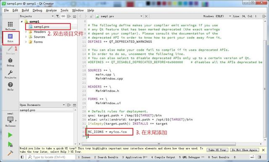Screen dimensions: 269x162
Task: Click the editor vertical scrollbar
Action: 265,89
